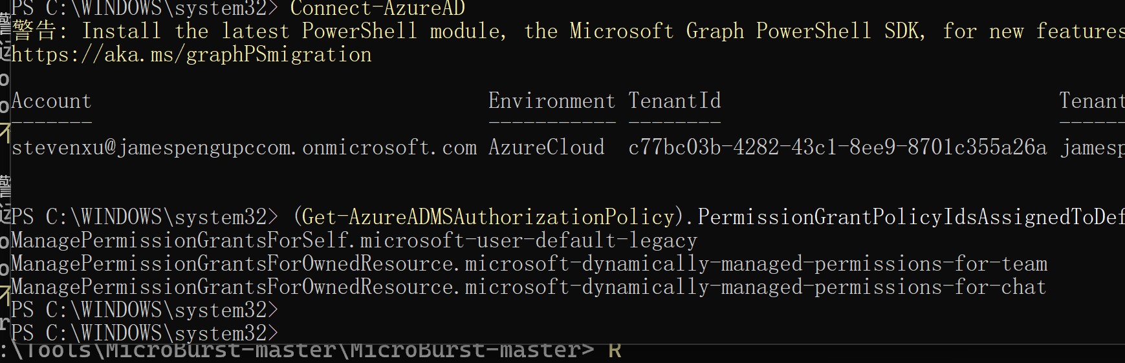1125x363 pixels.
Task: Click the microsoft-user-default-legacy output line
Action: coord(355,240)
